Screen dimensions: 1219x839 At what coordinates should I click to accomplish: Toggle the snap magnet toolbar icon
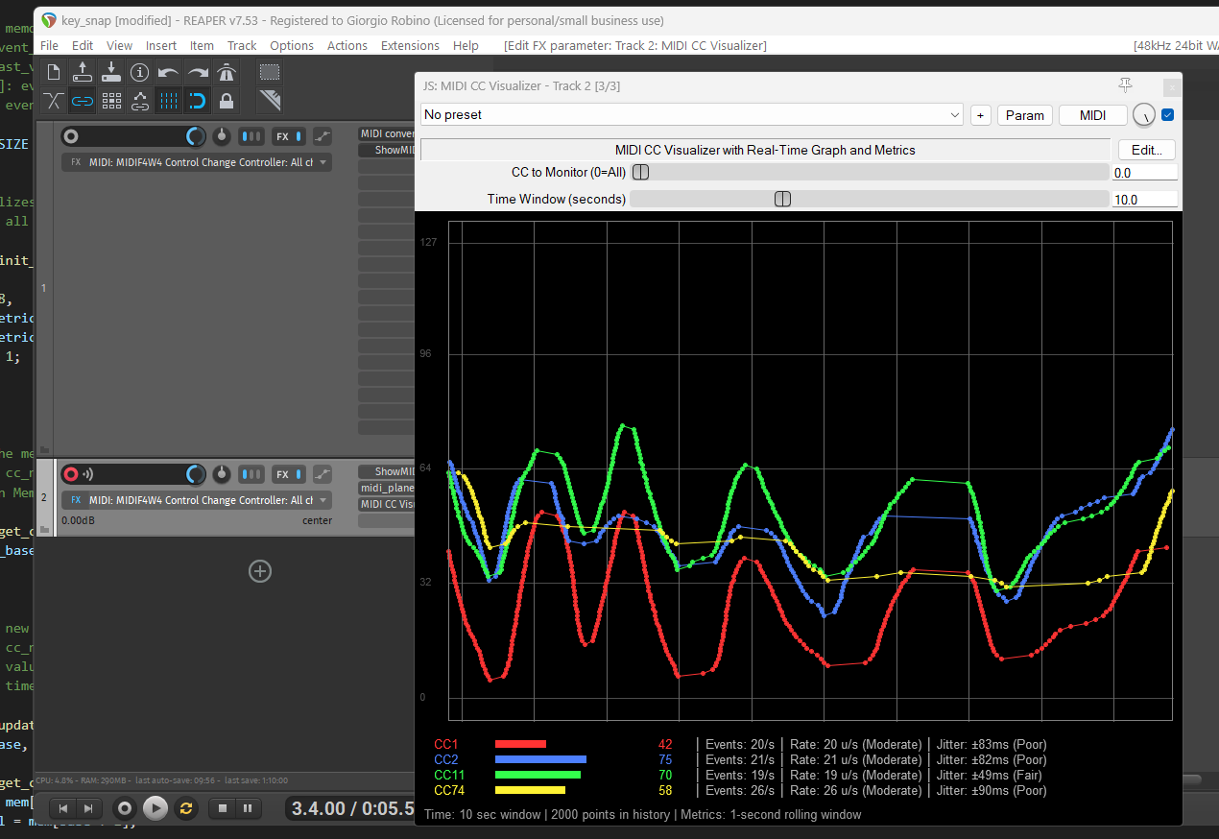point(198,100)
